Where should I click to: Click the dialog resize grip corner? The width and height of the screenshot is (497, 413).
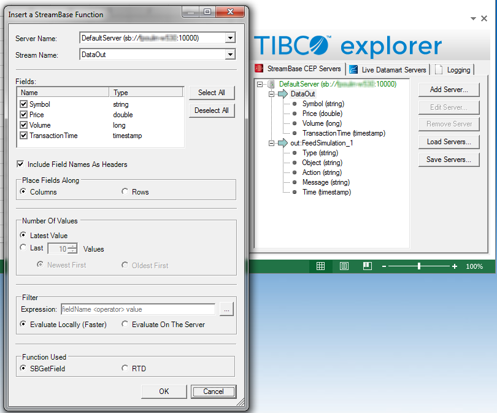(241, 402)
